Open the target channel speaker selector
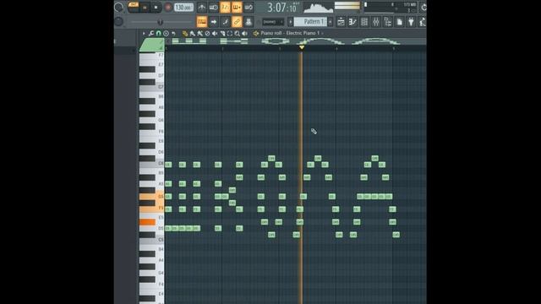Screen dimensions: 541x304 click(x=256, y=34)
